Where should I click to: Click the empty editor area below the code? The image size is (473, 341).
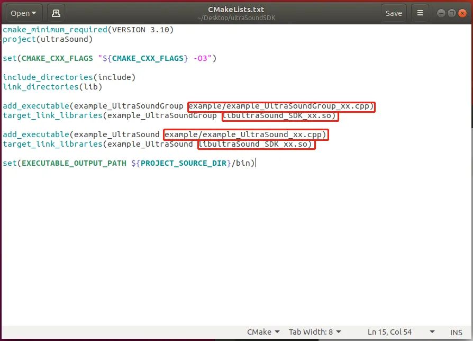[x=235, y=247]
